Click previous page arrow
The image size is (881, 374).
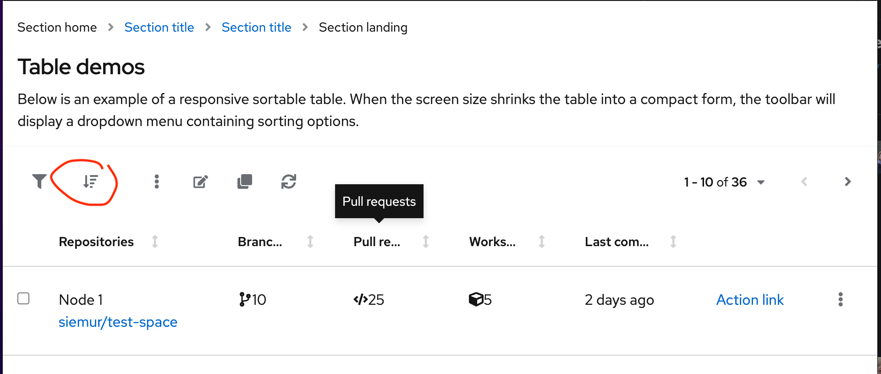pos(804,181)
